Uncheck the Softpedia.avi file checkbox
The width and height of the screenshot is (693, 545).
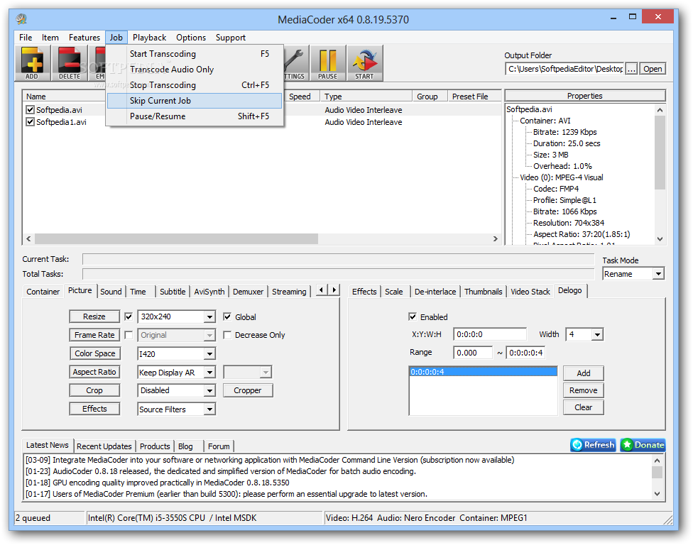click(30, 109)
